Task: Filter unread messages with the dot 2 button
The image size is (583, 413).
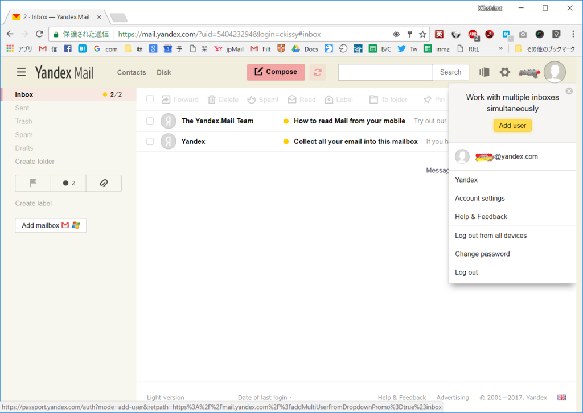Action: pyautogui.click(x=68, y=183)
